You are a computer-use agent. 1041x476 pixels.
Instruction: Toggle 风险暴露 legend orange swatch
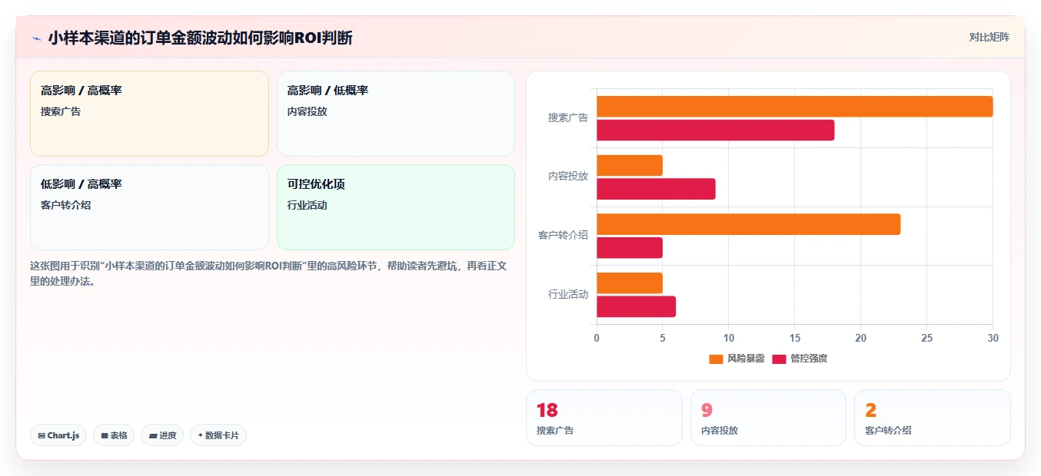pos(716,359)
